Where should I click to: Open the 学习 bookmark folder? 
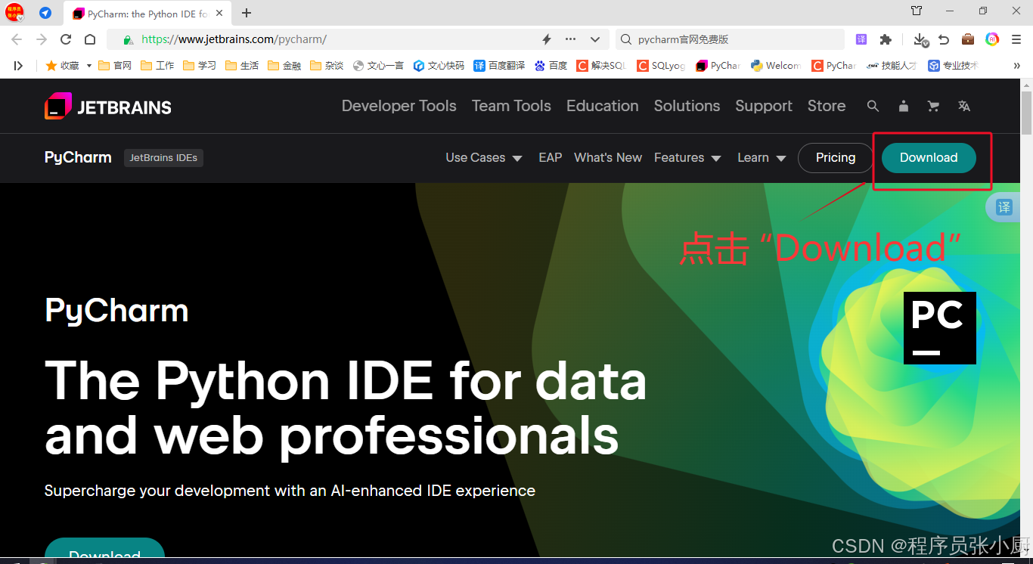point(200,66)
